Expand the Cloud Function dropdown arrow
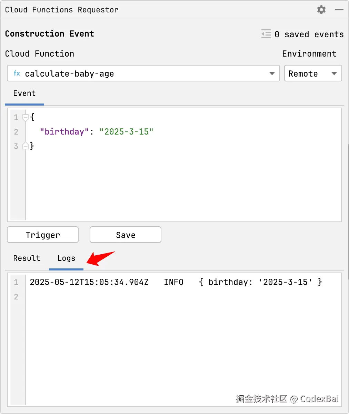Screen dimensions: 349x414 point(272,73)
